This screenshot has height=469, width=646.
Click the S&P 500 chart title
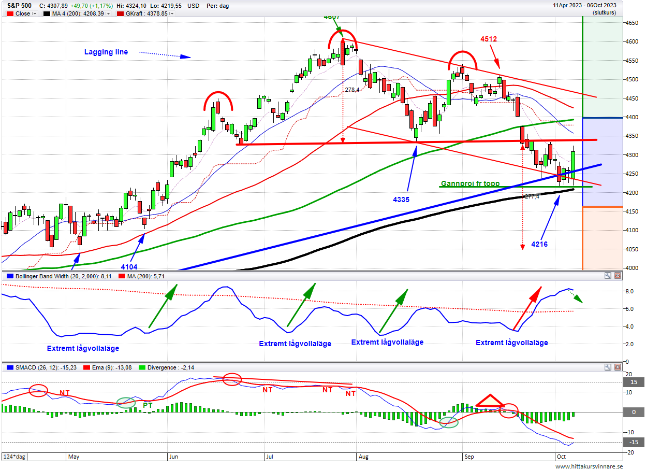[x=18, y=6]
